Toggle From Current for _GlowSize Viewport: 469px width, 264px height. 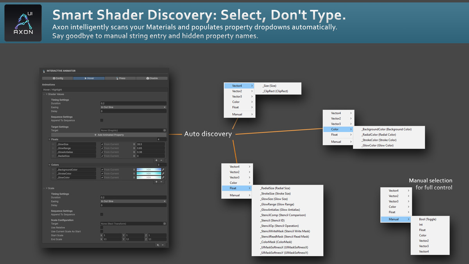102,144
